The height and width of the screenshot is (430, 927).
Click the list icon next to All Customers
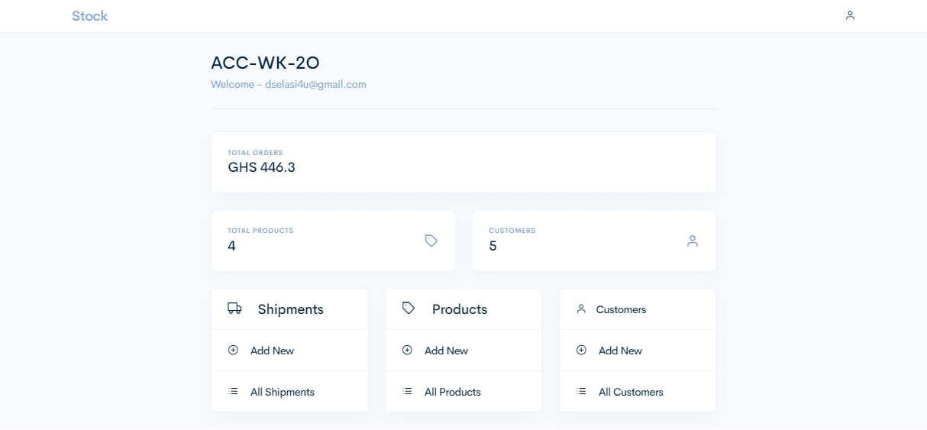(581, 391)
